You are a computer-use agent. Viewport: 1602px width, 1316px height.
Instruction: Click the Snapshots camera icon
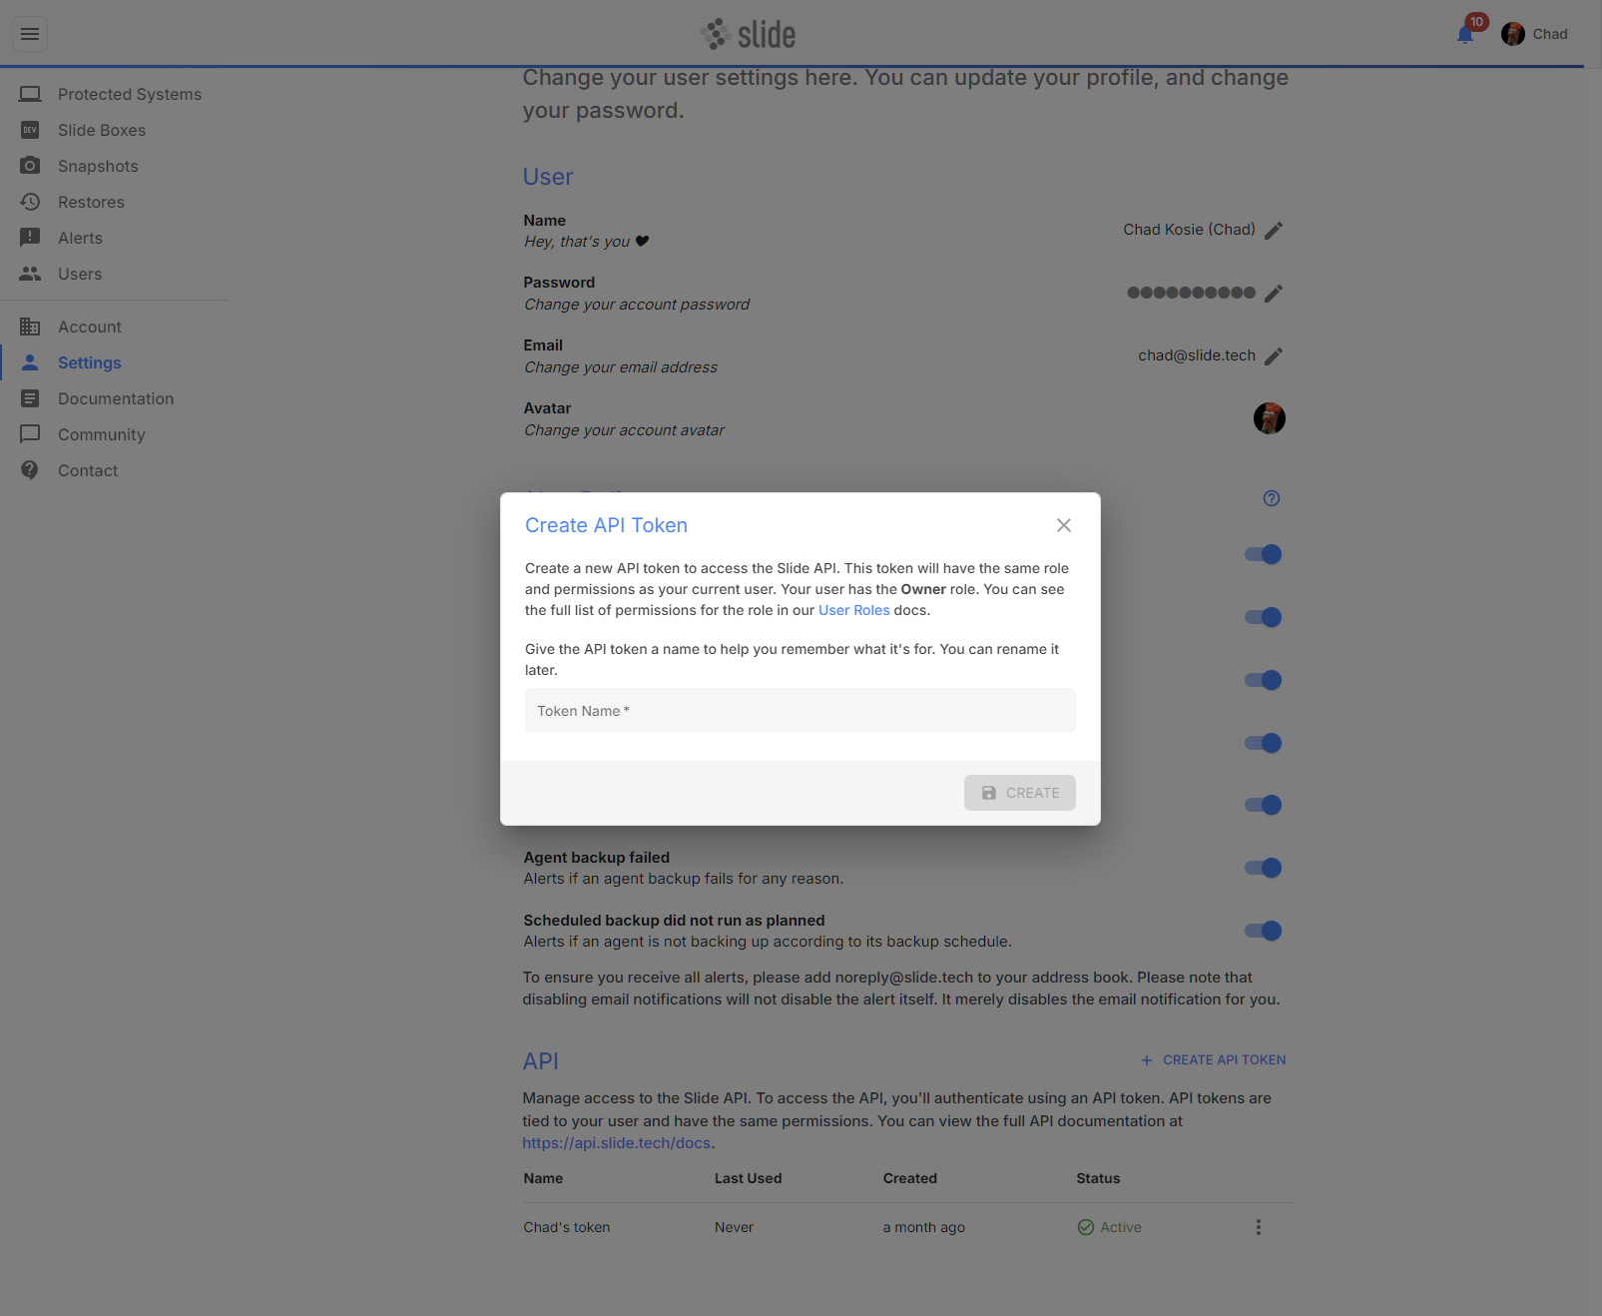coord(30,166)
